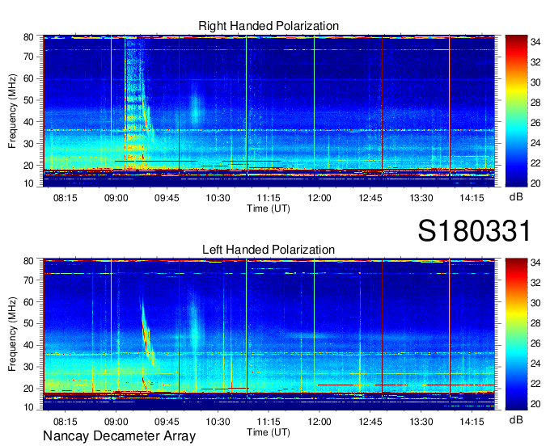Viewport: 550px width, 446px height.
Task: Click the 14:15 tick label of Right Handed plot
Action: click(x=472, y=198)
